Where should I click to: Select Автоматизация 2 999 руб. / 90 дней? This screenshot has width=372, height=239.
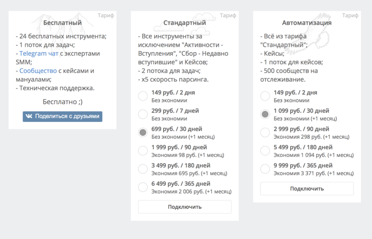pyautogui.click(x=265, y=133)
